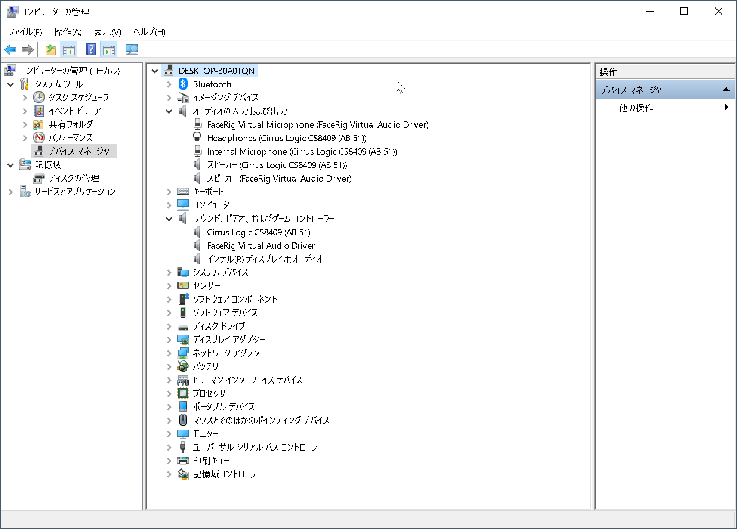
Task: Click the Event Viewer icon in tree
Action: [x=38, y=111]
